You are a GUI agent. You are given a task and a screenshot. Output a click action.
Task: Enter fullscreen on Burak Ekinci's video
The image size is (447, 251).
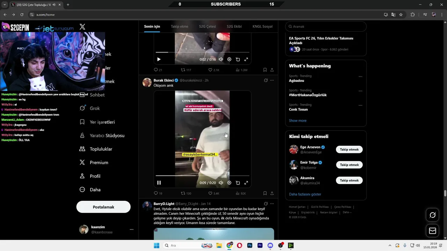pos(246,183)
